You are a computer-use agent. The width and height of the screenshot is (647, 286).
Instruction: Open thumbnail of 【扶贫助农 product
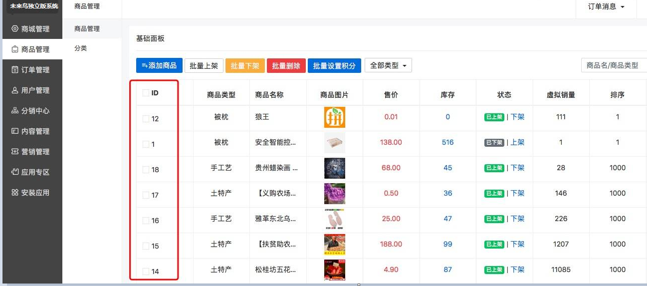coord(335,245)
